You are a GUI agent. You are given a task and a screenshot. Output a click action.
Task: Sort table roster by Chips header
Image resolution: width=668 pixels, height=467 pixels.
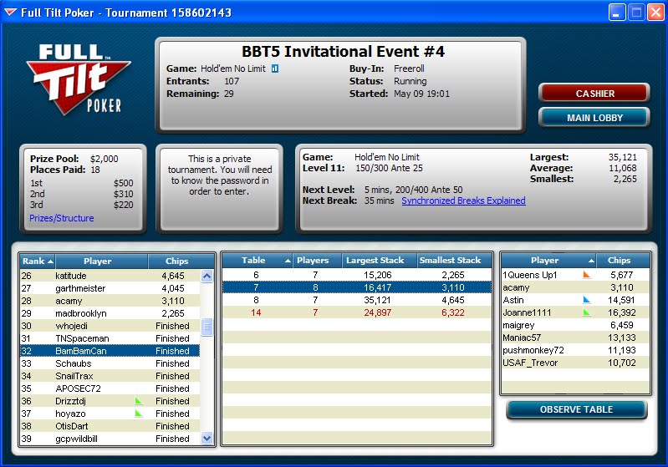[623, 260]
